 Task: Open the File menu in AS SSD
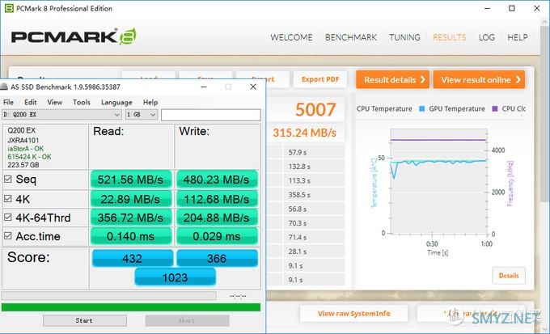click(x=8, y=103)
